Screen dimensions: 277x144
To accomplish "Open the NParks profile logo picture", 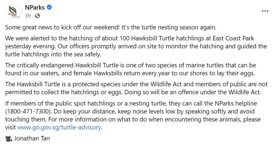I will (12, 12).
